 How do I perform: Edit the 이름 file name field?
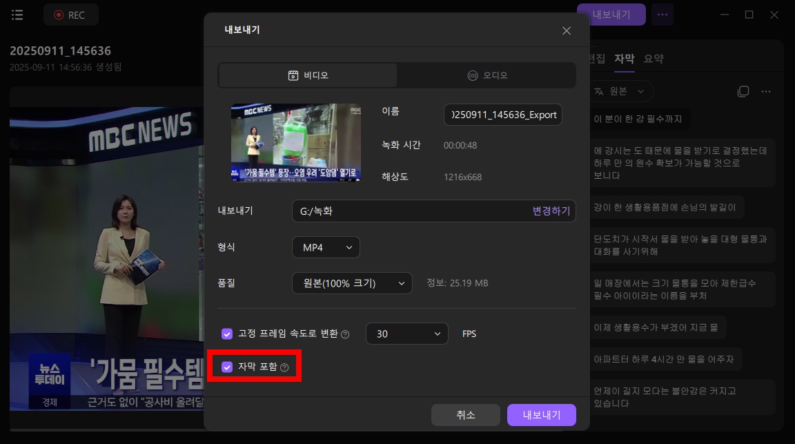tap(503, 115)
